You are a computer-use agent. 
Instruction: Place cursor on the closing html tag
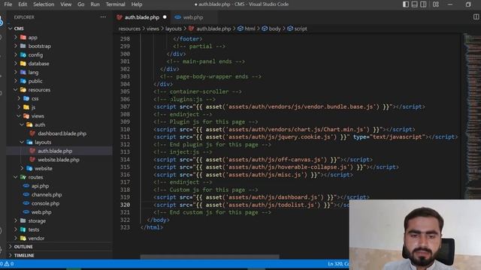pyautogui.click(x=152, y=227)
